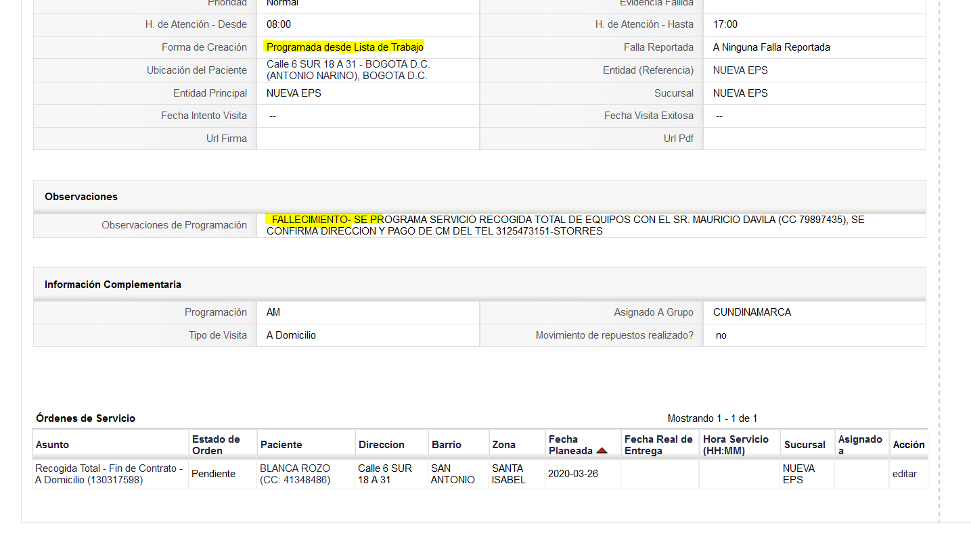Select highlighted 'Programada desde Lista de Trabajo' value
Image resolution: width=971 pixels, height=536 pixels.
pos(344,47)
